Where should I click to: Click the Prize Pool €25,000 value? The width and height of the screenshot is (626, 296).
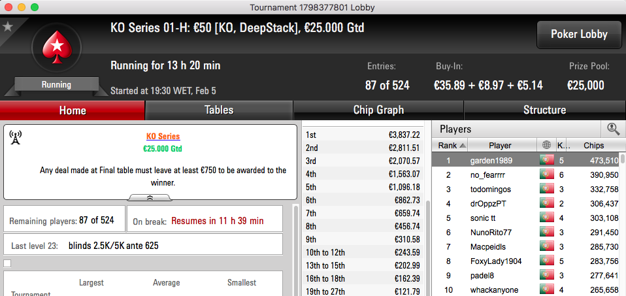(585, 85)
